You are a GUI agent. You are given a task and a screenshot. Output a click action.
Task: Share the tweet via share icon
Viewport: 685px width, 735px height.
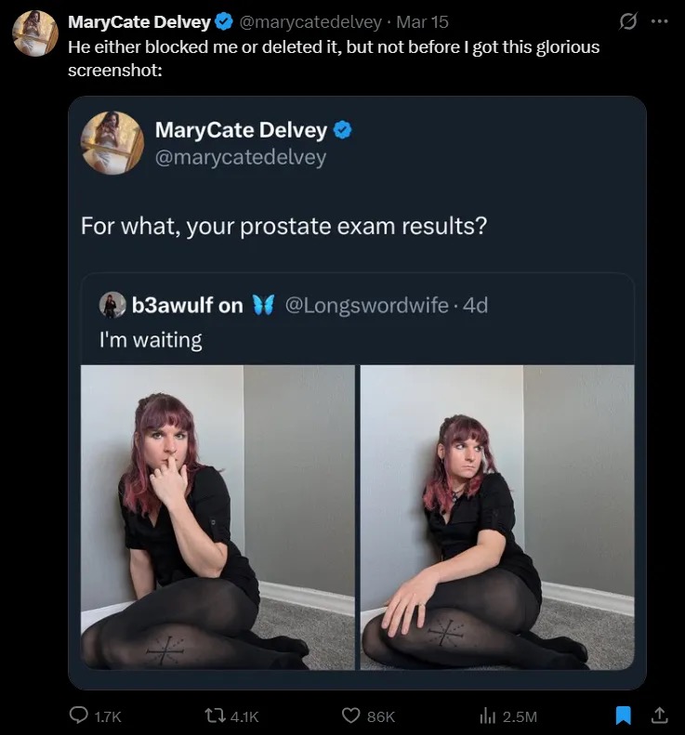coord(659,715)
